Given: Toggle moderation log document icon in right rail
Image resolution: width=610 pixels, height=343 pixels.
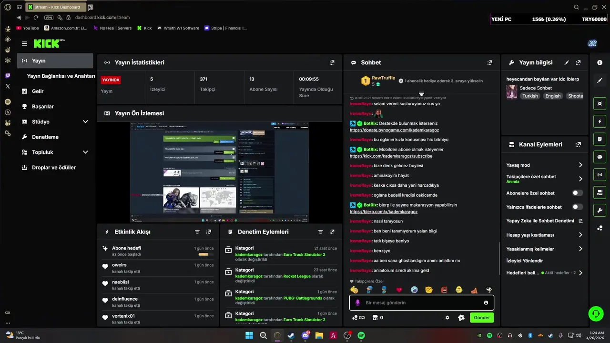Looking at the screenshot, I should (x=600, y=139).
